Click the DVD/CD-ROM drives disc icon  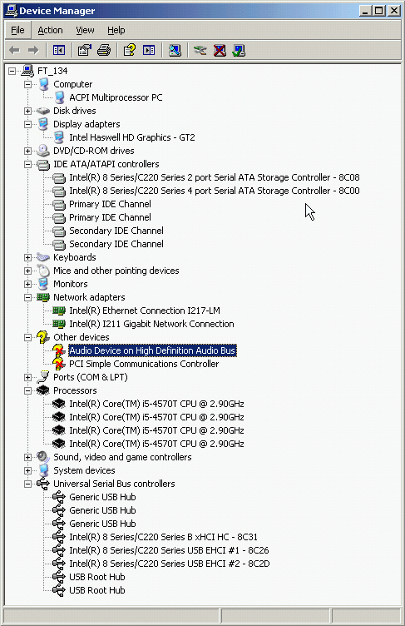43,151
